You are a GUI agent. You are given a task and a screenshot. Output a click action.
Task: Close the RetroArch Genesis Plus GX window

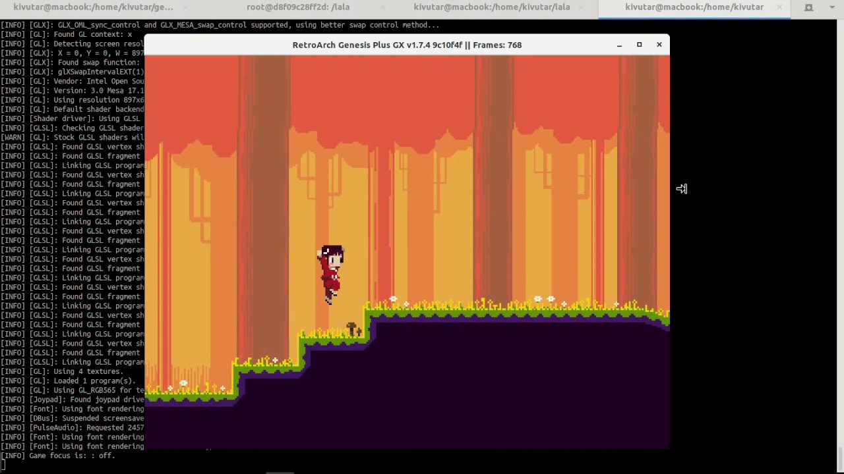tap(659, 45)
